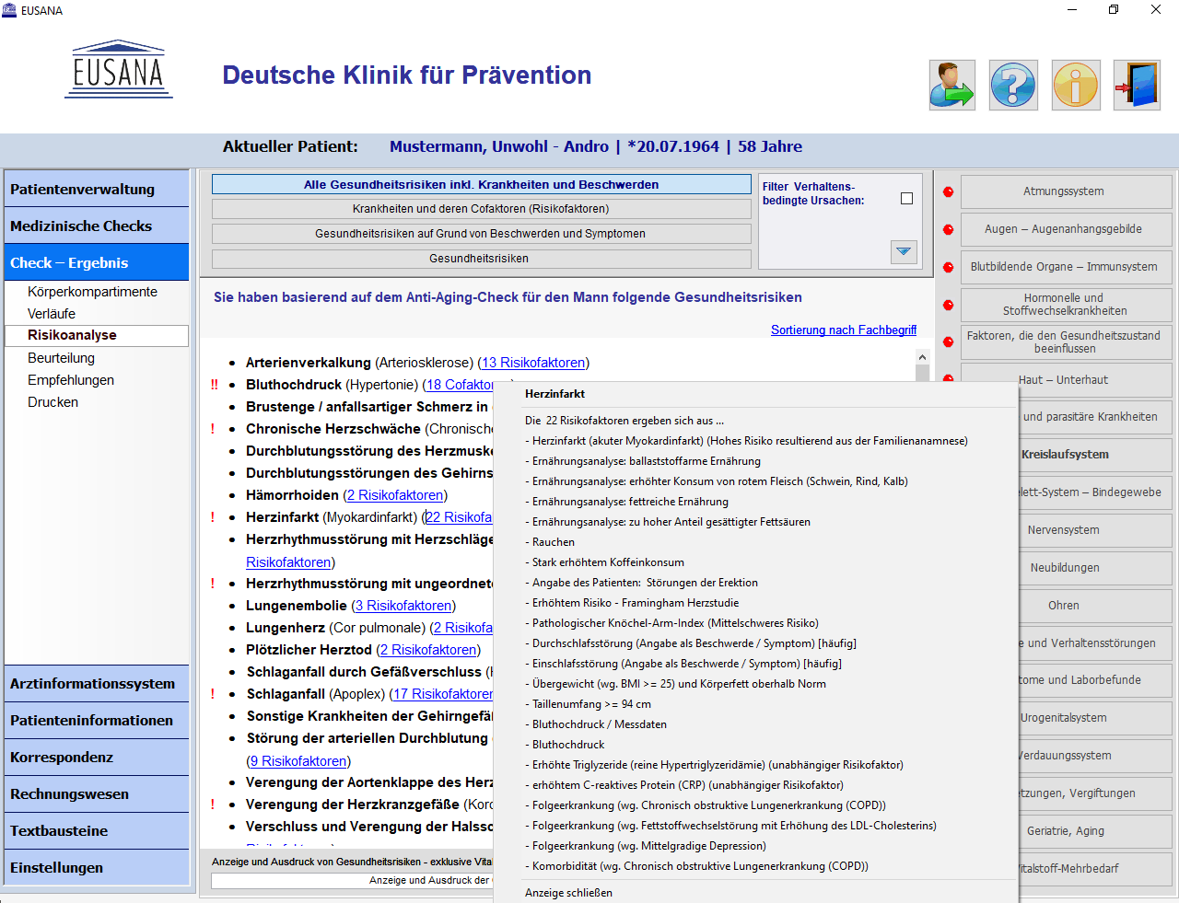Select Urogenitalsystem category button
1179x903 pixels.
pyautogui.click(x=1094, y=718)
